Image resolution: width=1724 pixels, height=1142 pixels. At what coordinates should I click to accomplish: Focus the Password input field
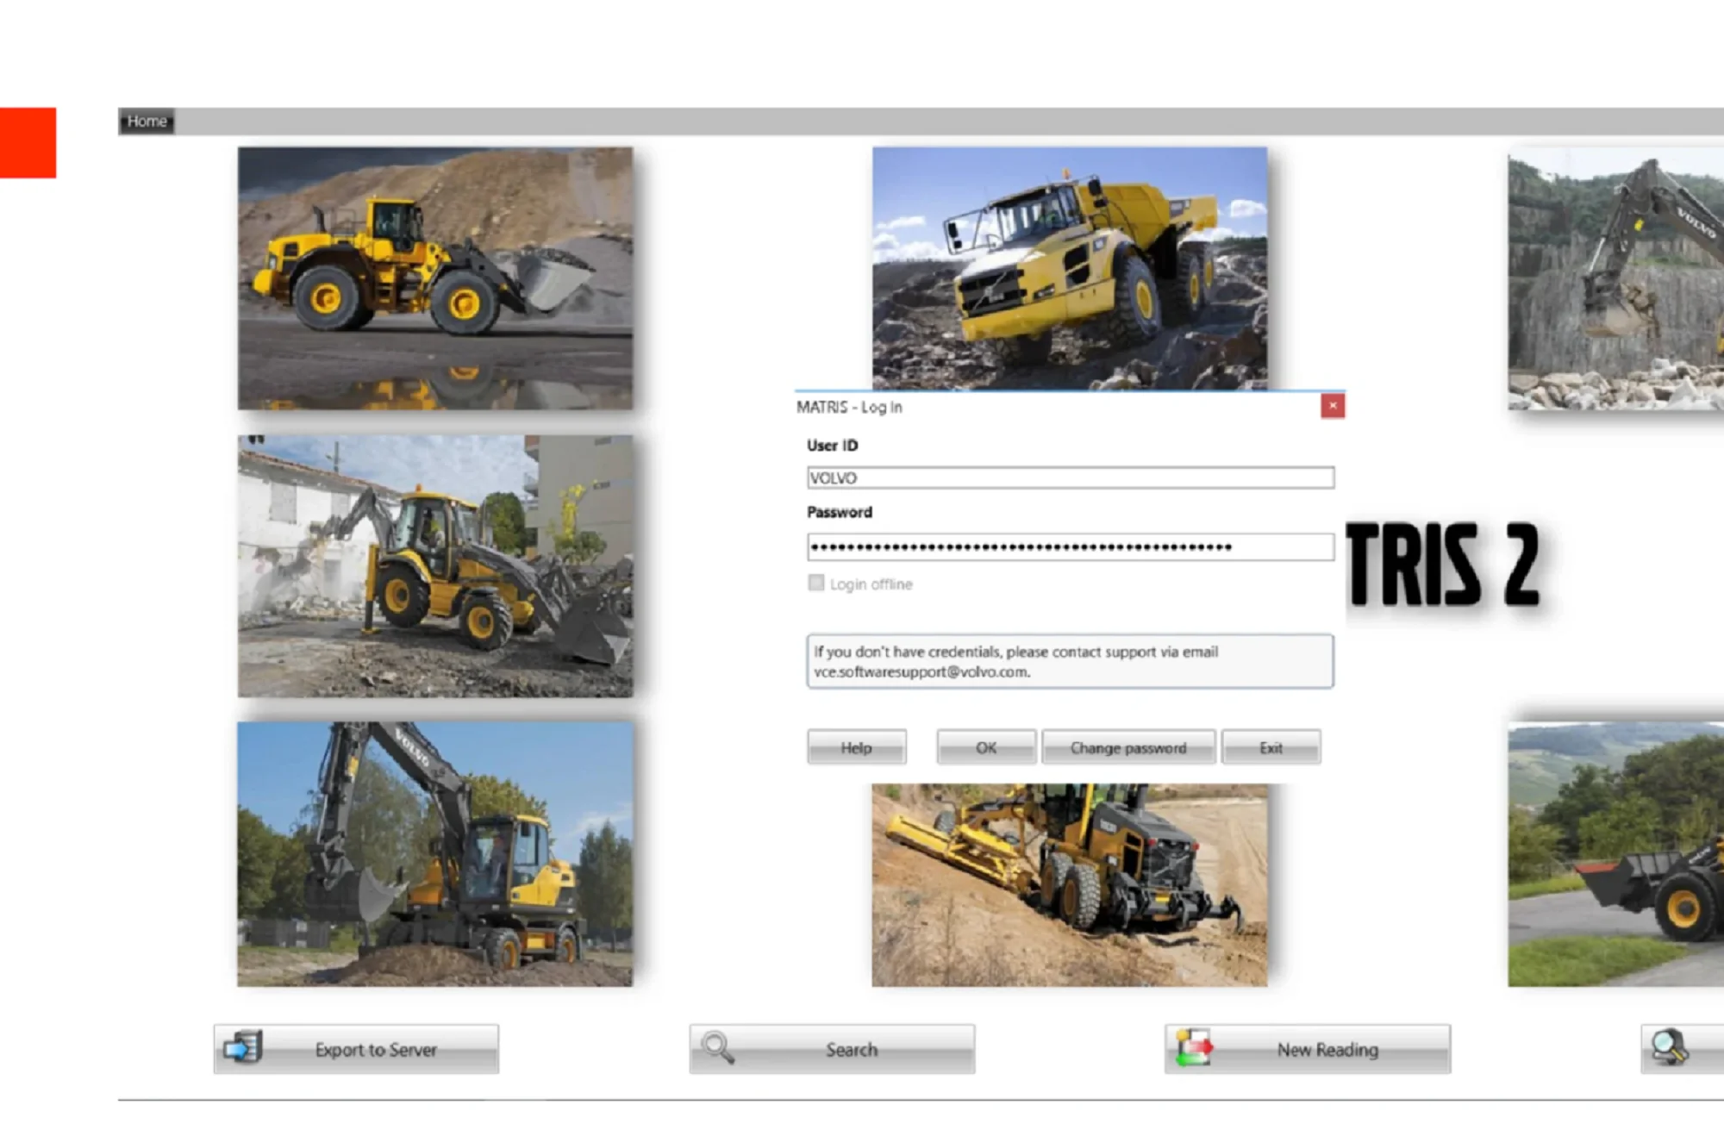click(1071, 547)
